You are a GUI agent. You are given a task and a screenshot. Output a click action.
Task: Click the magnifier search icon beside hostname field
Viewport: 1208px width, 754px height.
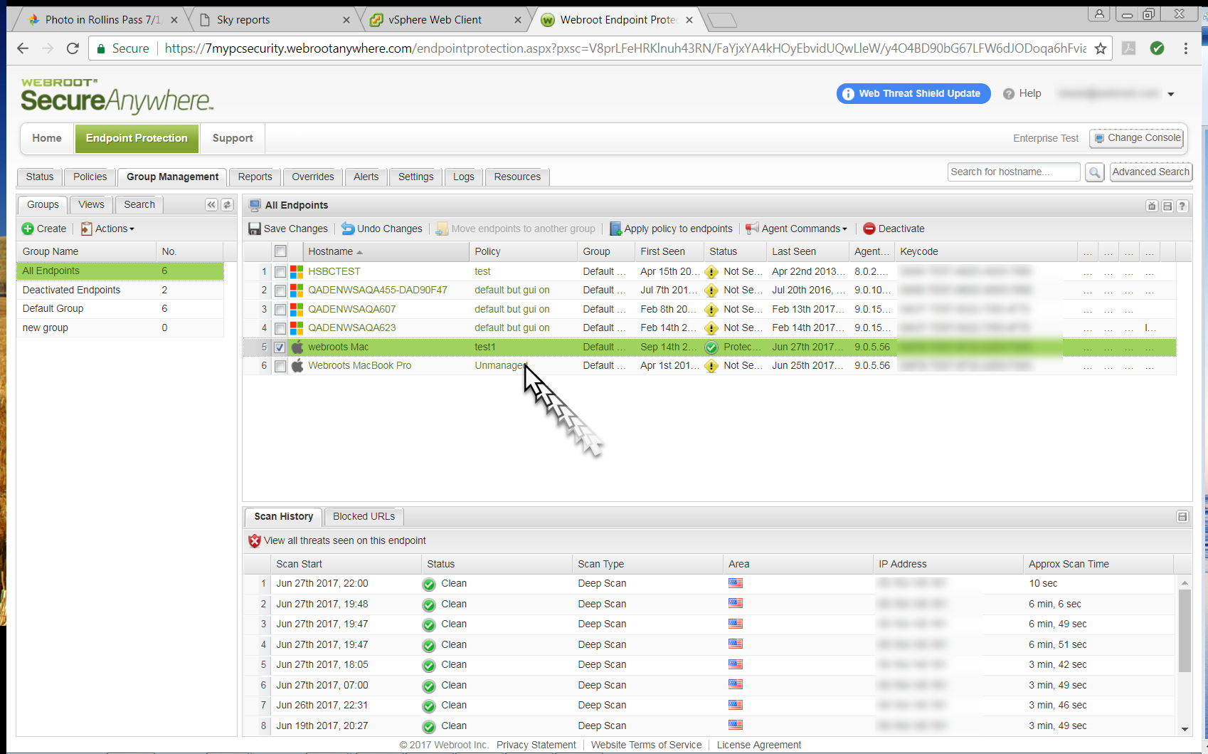[x=1095, y=172]
